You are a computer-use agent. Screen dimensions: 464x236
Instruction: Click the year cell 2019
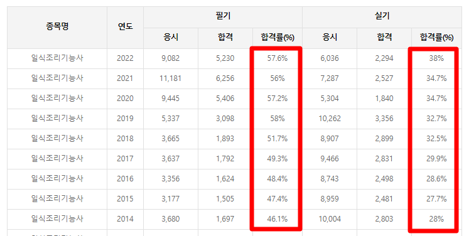(x=125, y=119)
